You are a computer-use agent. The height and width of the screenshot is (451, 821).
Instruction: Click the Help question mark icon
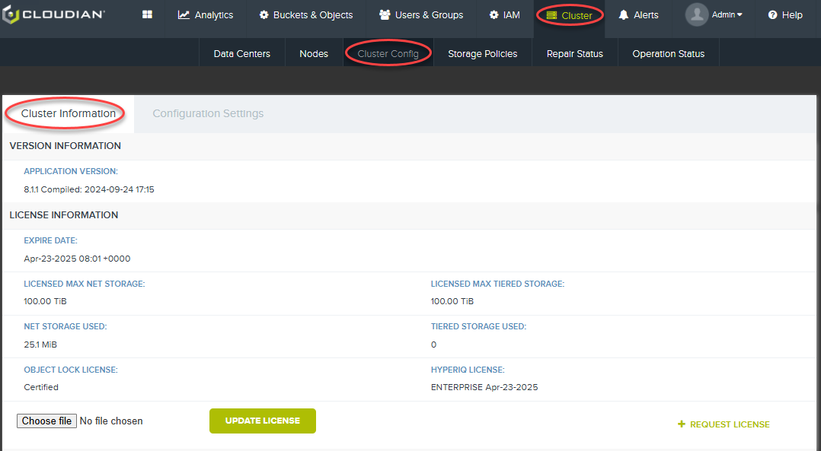click(772, 14)
